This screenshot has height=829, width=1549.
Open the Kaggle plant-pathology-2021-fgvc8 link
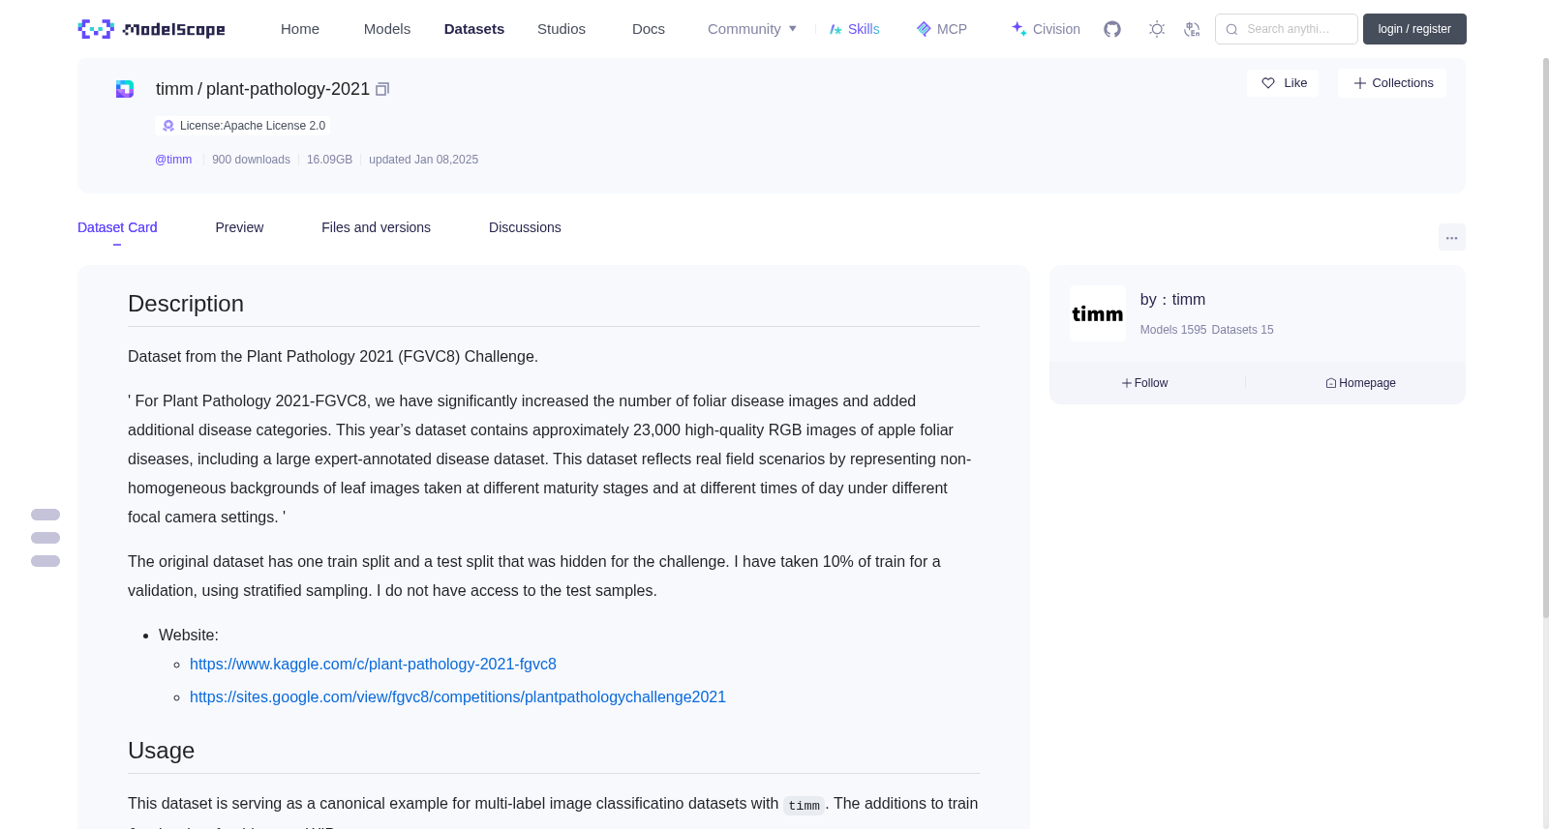373,665
